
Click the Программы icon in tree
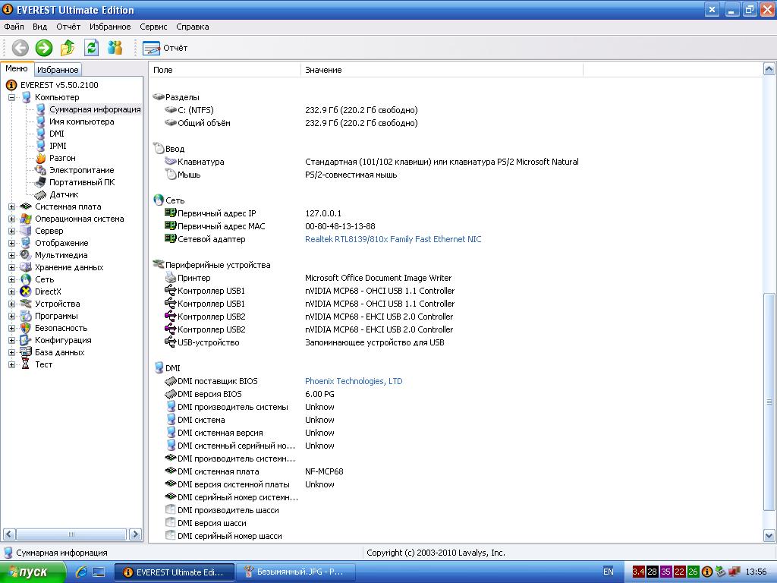(x=26, y=317)
